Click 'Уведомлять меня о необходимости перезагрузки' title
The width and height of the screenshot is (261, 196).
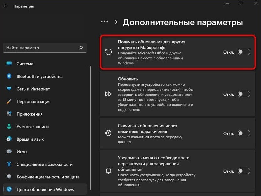[x=153, y=164]
